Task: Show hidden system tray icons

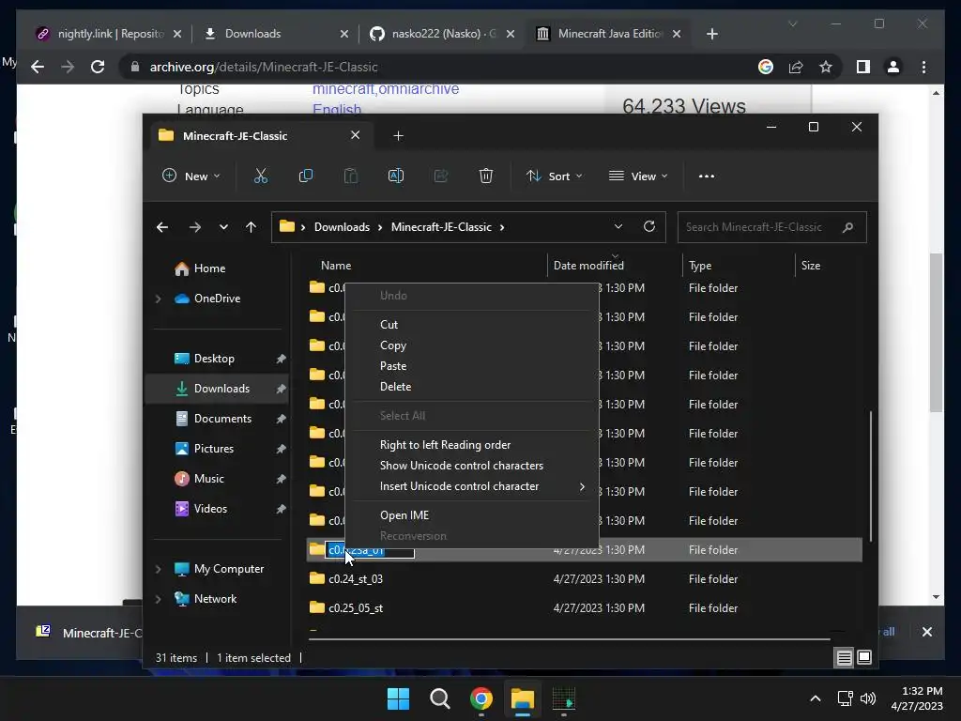Action: 816,698
